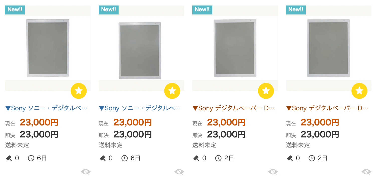Click the star icon on third listing

click(266, 91)
